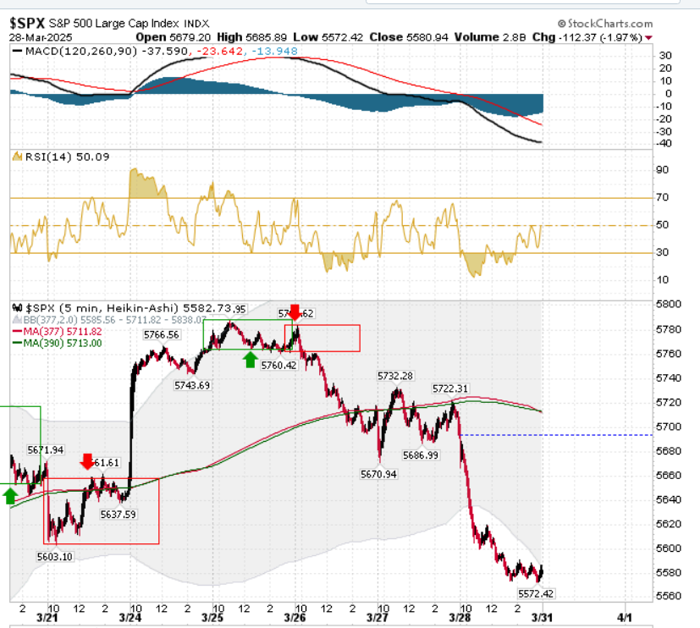Viewport: 700px width, 628px height.
Task: Click the 5760.42 price annotation
Action: tap(278, 365)
